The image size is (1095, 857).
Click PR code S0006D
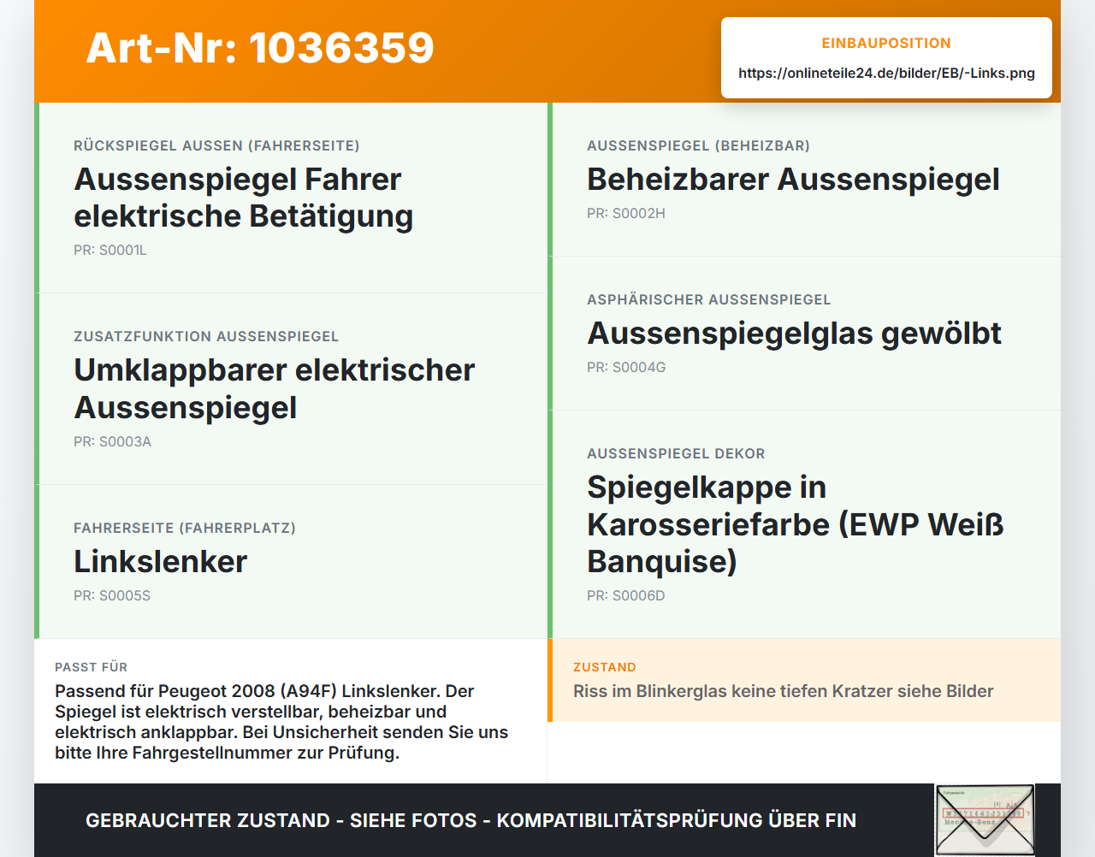pyautogui.click(x=626, y=595)
